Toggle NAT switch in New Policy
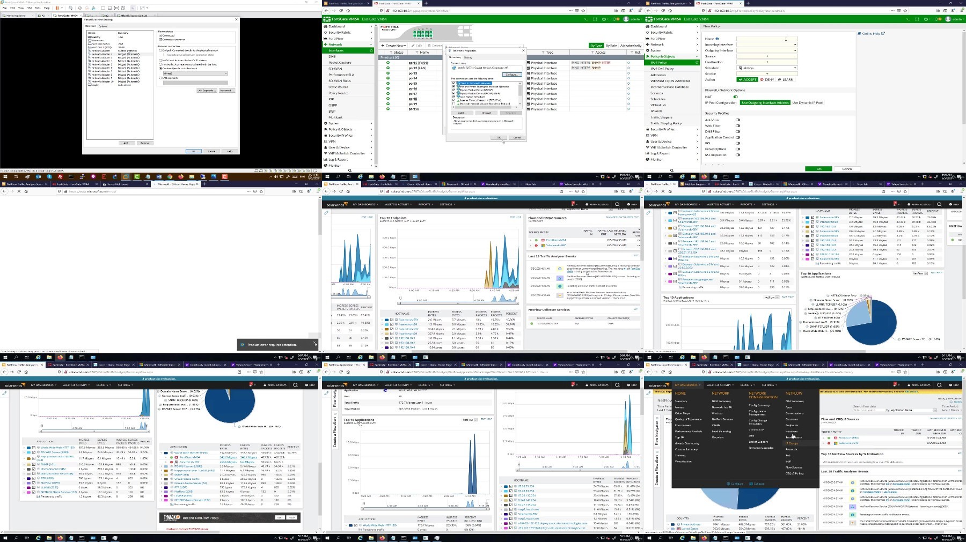Screen dimensions: 966x542 tap(736, 96)
